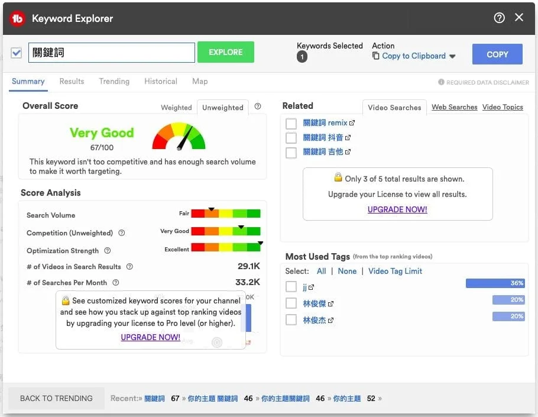Screen dimensions: 538x417
Task: Open the Map tab
Action: [x=200, y=82]
